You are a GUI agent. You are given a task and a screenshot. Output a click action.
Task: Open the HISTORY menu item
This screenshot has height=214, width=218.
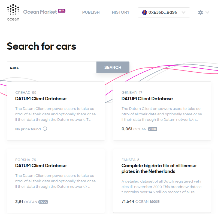tap(121, 12)
